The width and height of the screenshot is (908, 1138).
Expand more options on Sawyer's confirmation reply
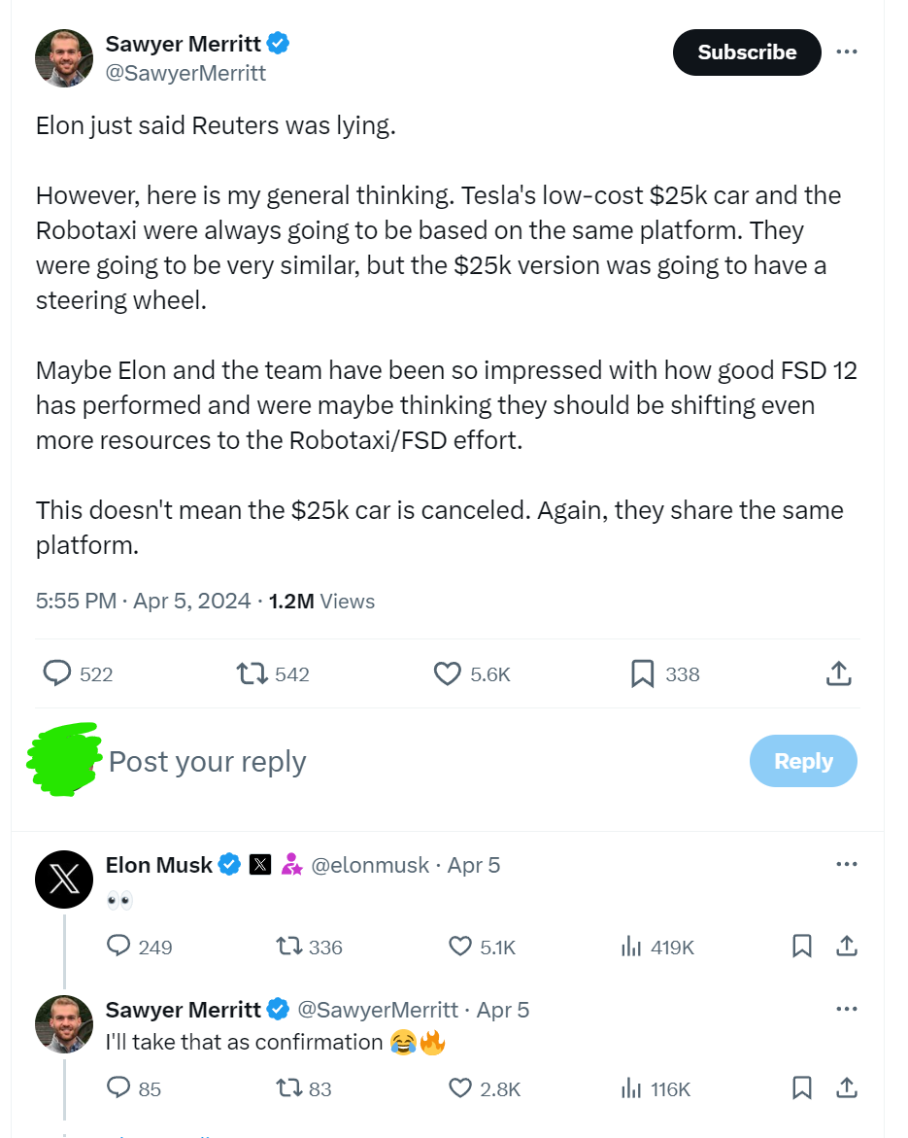(847, 1009)
